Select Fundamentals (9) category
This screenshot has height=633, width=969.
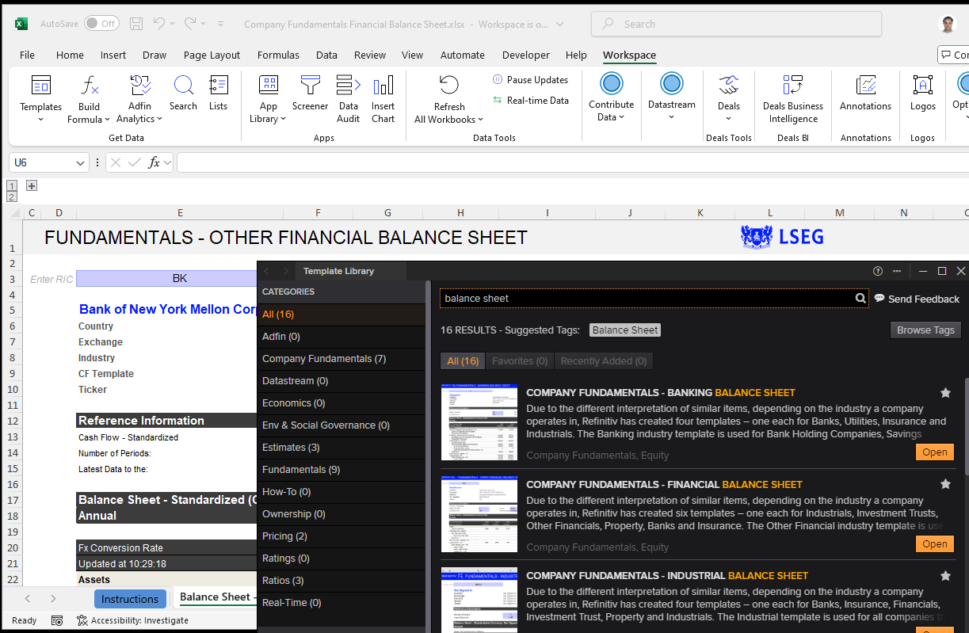tap(341, 470)
